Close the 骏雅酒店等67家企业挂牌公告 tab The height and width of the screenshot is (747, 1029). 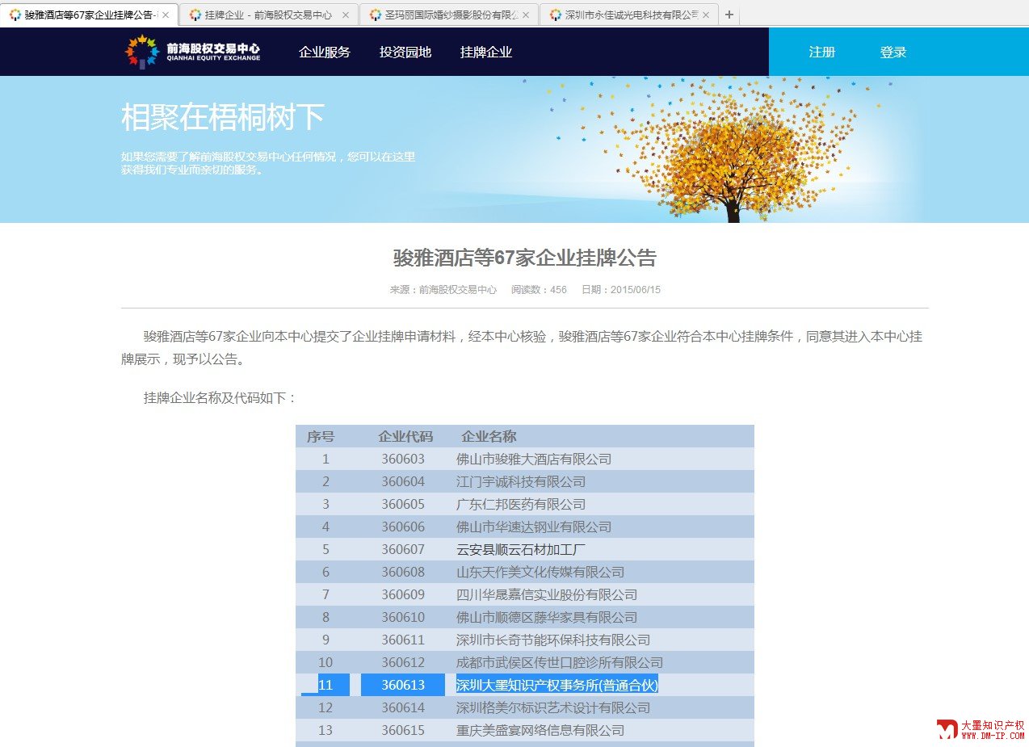pos(166,15)
